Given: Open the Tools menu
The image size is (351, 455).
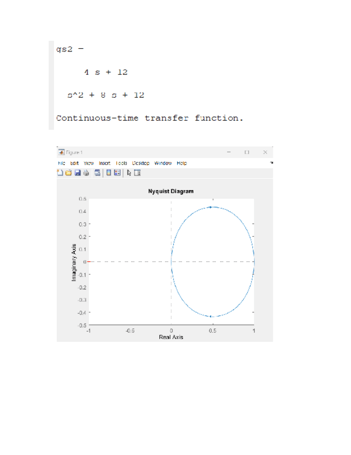Looking at the screenshot, I should pos(122,163).
